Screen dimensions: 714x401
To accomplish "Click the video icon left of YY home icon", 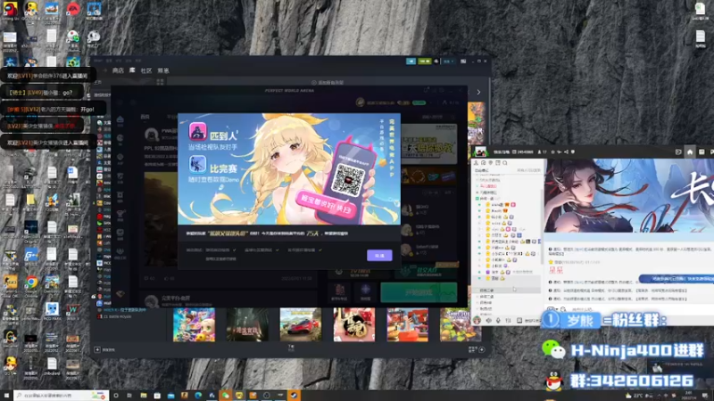I will [678, 151].
